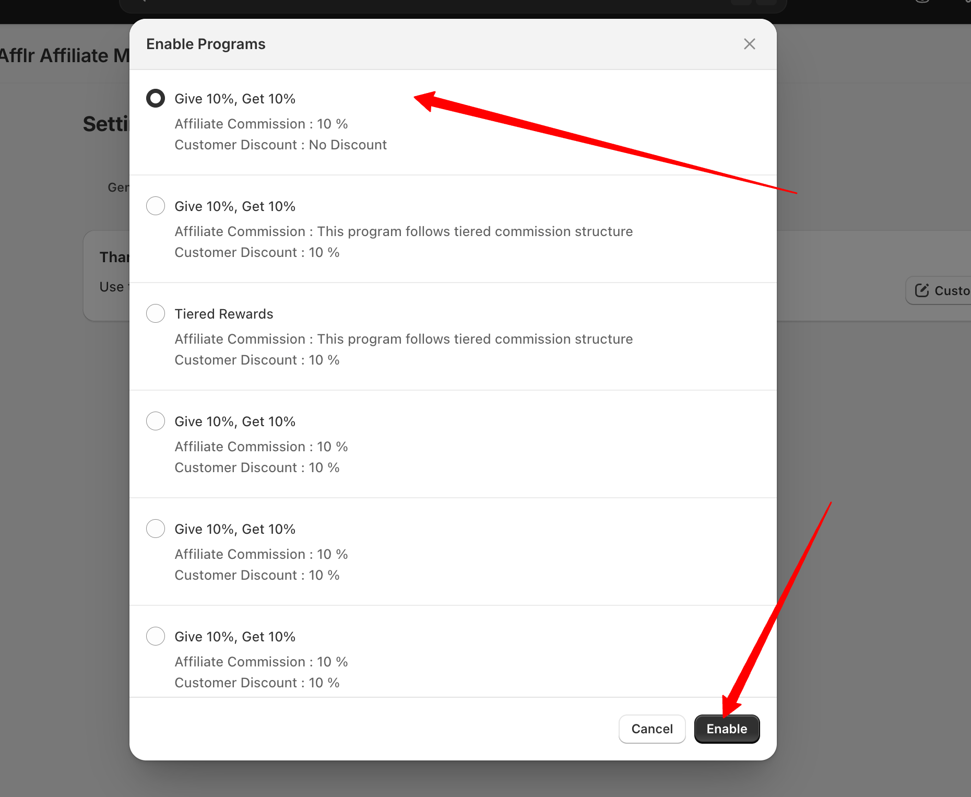Select the fourth program's radio button
The height and width of the screenshot is (797, 971).
[x=156, y=421]
